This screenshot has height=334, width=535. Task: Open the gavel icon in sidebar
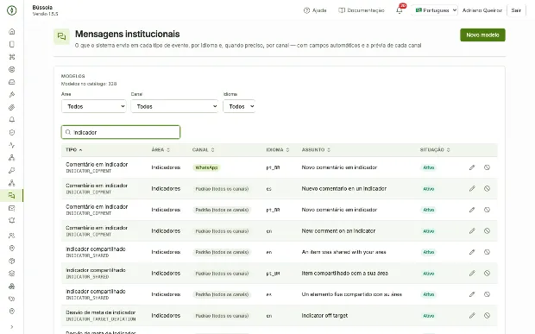click(x=12, y=95)
